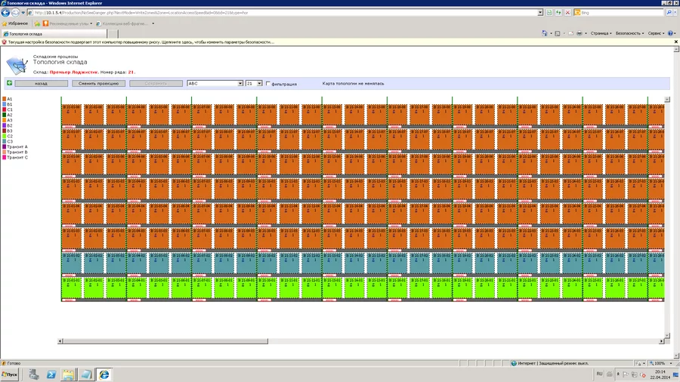
Task: Open Windows Explorer folder on taskbar
Action: click(69, 374)
